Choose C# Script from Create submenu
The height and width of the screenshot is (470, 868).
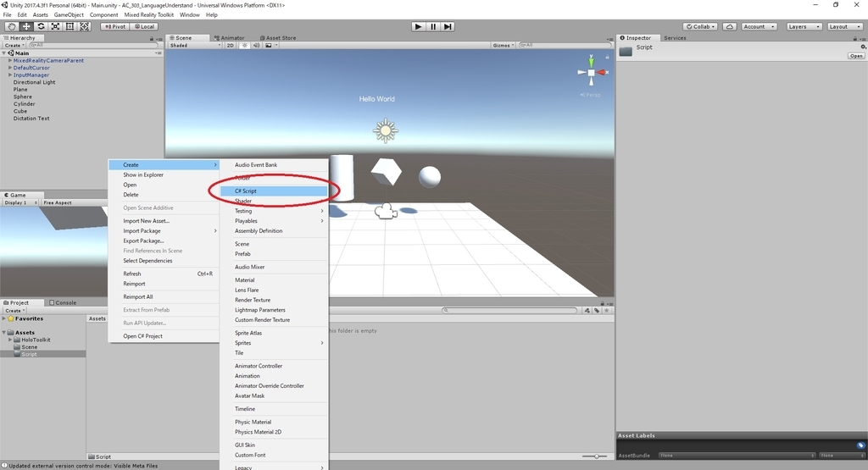(x=274, y=191)
